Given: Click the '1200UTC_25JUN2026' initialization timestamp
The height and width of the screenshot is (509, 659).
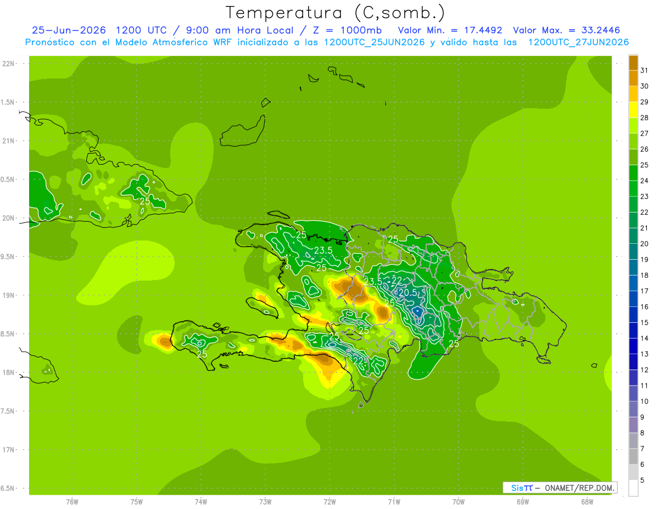Looking at the screenshot, I should tap(374, 42).
